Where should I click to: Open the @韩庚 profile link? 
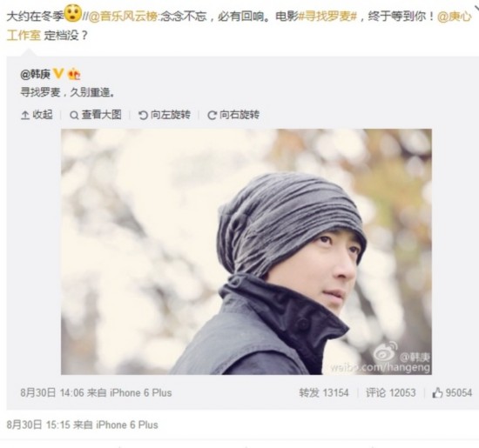[x=36, y=74]
